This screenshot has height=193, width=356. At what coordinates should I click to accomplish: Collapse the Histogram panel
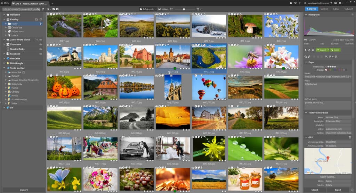click(x=306, y=15)
